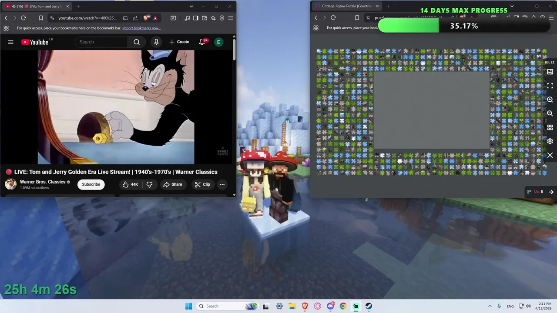Click the gray puzzle assembly area
The width and height of the screenshot is (557, 313).
tap(432, 110)
